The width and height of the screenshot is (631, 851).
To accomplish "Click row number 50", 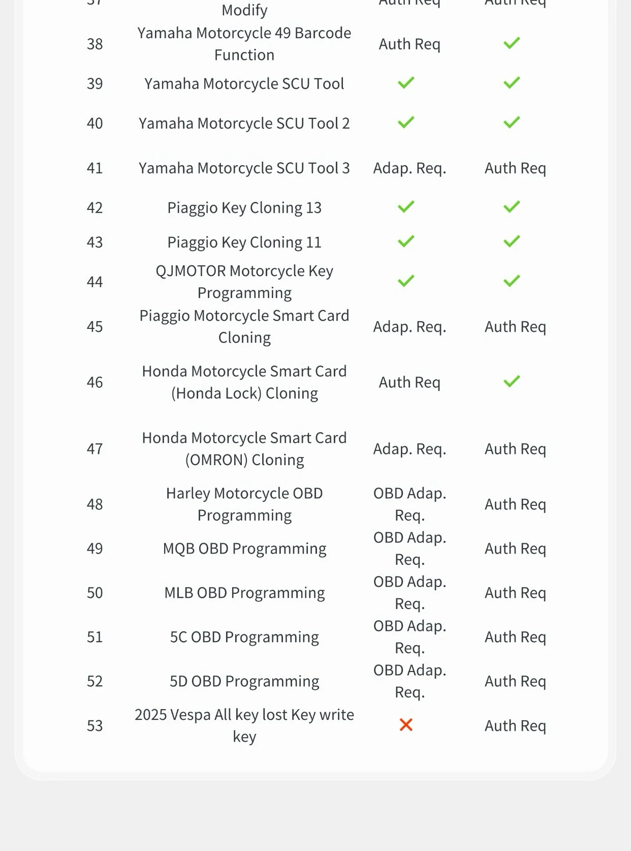I will click(x=95, y=593).
